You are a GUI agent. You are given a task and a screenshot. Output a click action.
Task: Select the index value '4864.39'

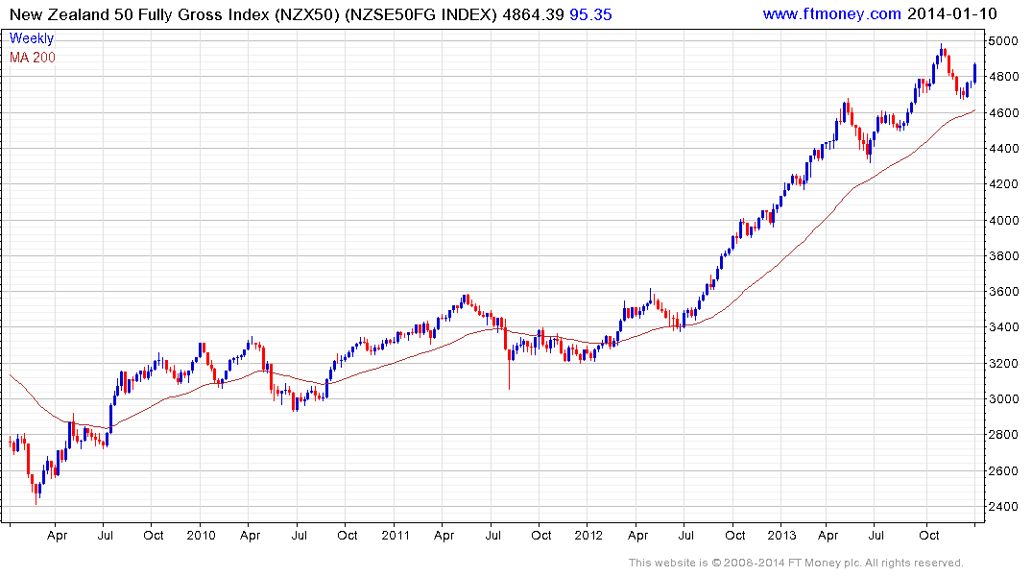point(533,14)
